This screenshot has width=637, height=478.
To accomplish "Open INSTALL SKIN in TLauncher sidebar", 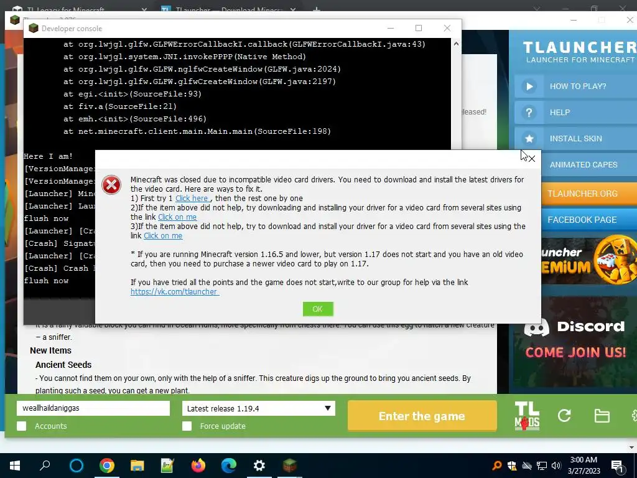I will (575, 139).
